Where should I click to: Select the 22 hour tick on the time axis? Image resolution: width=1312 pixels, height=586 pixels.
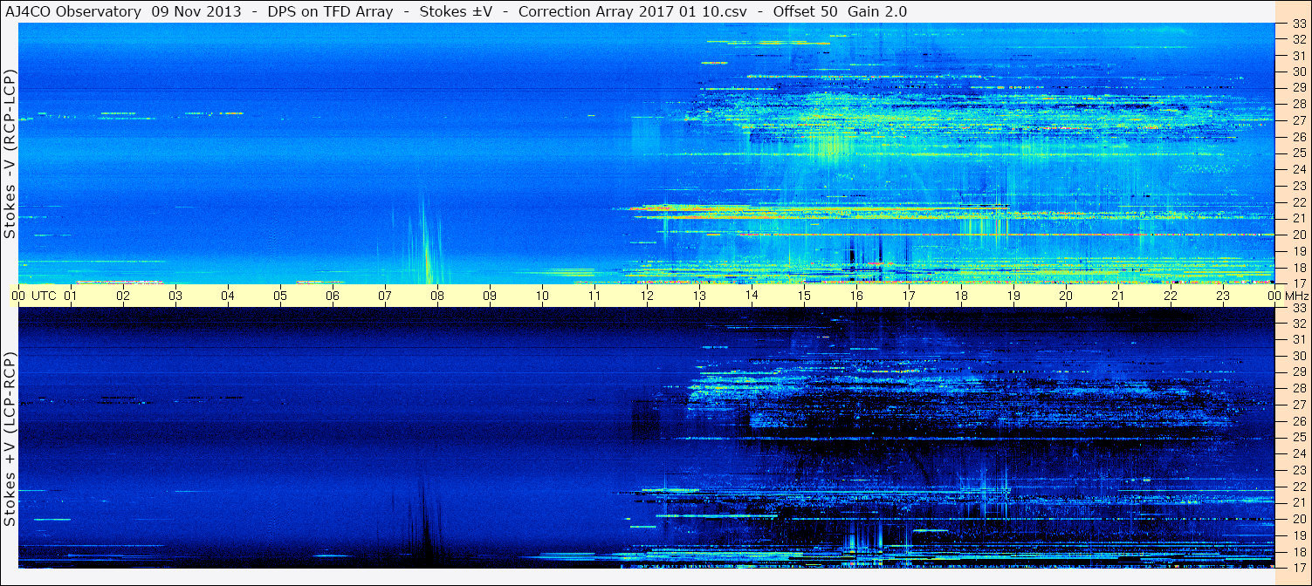pos(1171,296)
